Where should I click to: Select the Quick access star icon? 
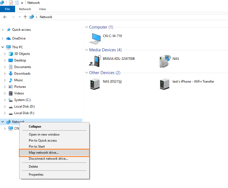pyautogui.click(x=9, y=30)
